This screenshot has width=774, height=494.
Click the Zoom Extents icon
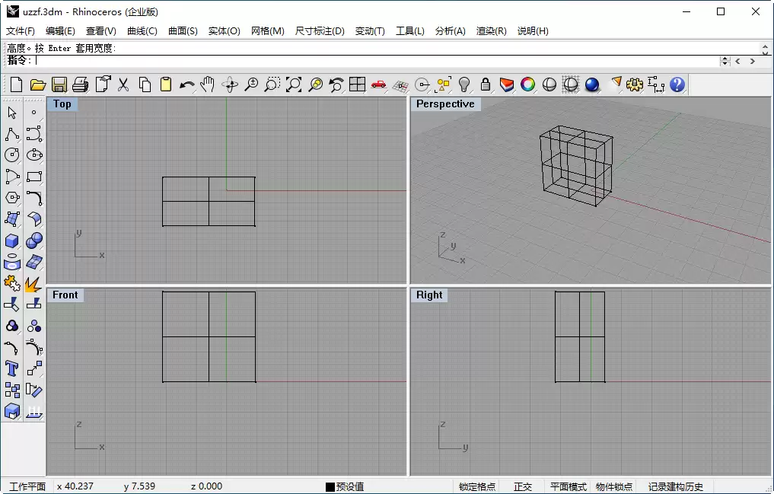pos(294,85)
